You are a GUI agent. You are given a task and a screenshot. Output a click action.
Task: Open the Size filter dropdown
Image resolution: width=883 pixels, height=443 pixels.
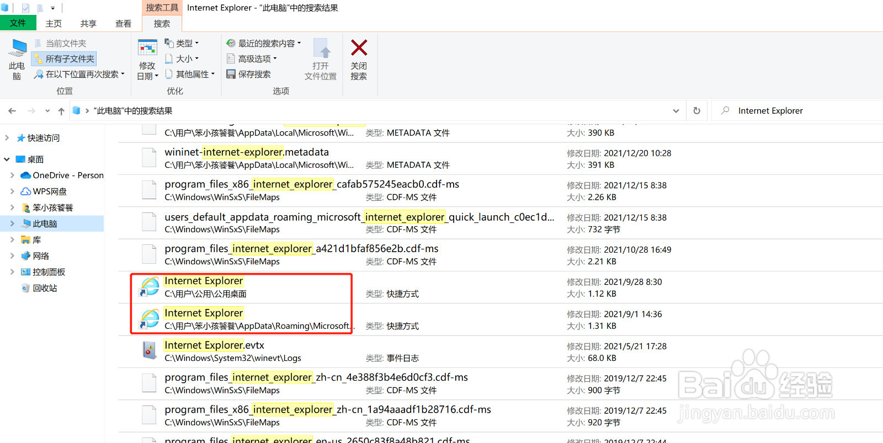point(182,58)
